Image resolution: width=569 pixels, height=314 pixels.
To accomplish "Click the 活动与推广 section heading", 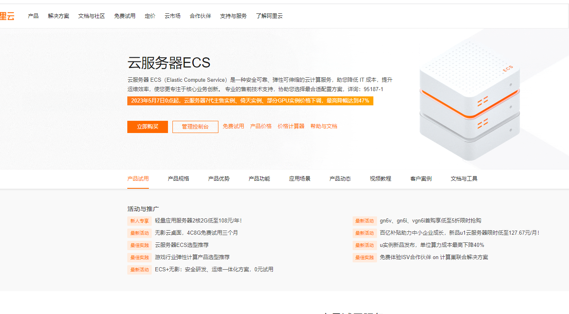I will pos(143,209).
